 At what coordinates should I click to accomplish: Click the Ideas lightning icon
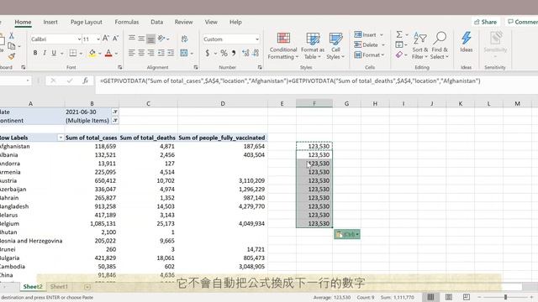coord(467,43)
